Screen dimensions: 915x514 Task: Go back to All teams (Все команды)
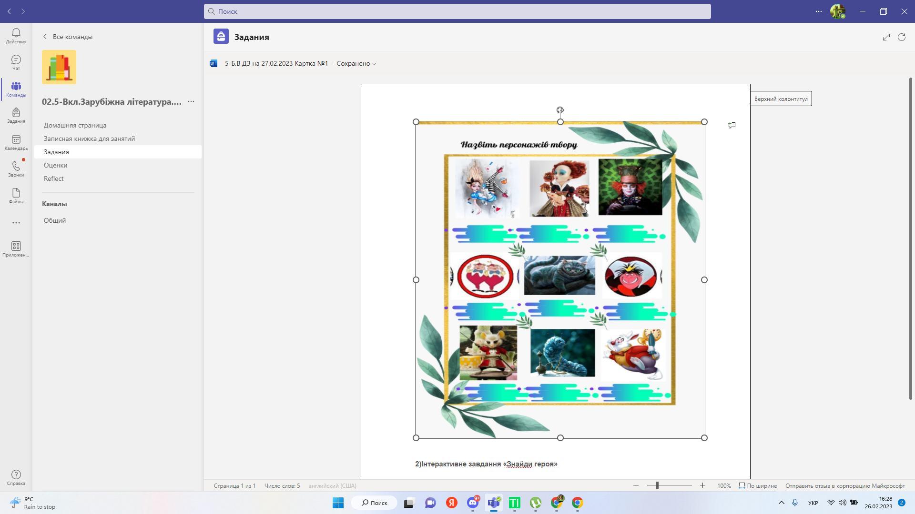[x=68, y=37]
